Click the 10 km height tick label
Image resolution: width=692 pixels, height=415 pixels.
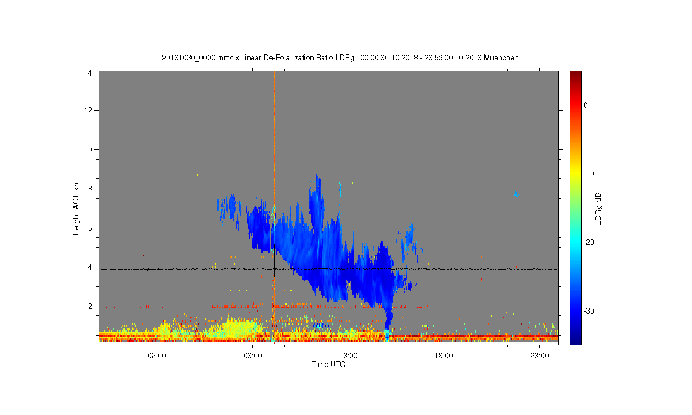pyautogui.click(x=88, y=149)
